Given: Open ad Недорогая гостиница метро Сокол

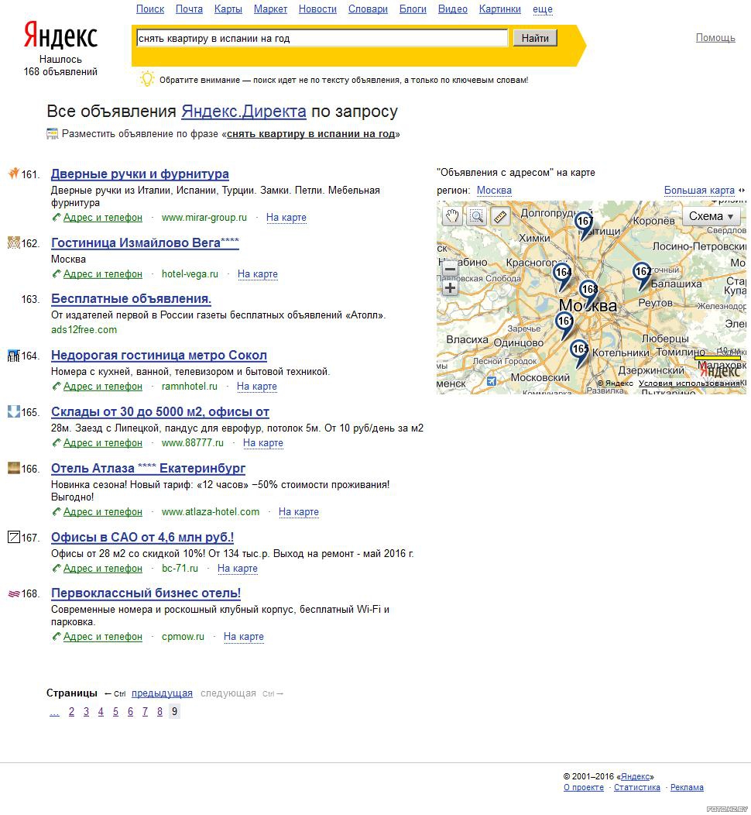Looking at the screenshot, I should tap(159, 356).
